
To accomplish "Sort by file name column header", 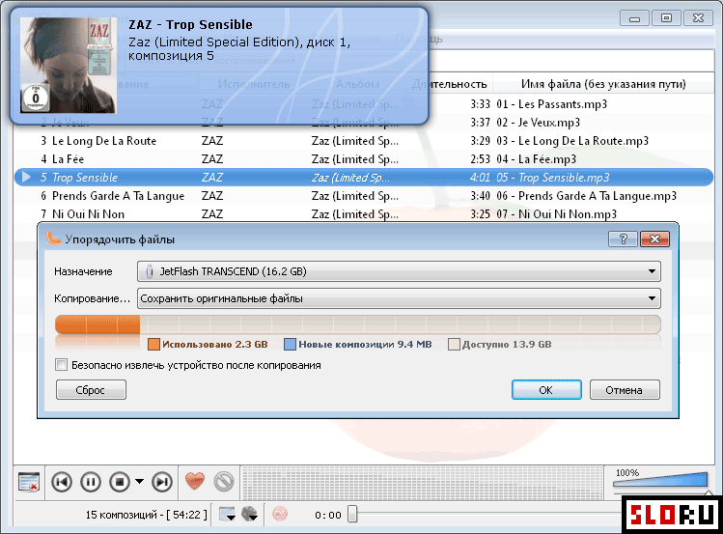I will tap(603, 84).
